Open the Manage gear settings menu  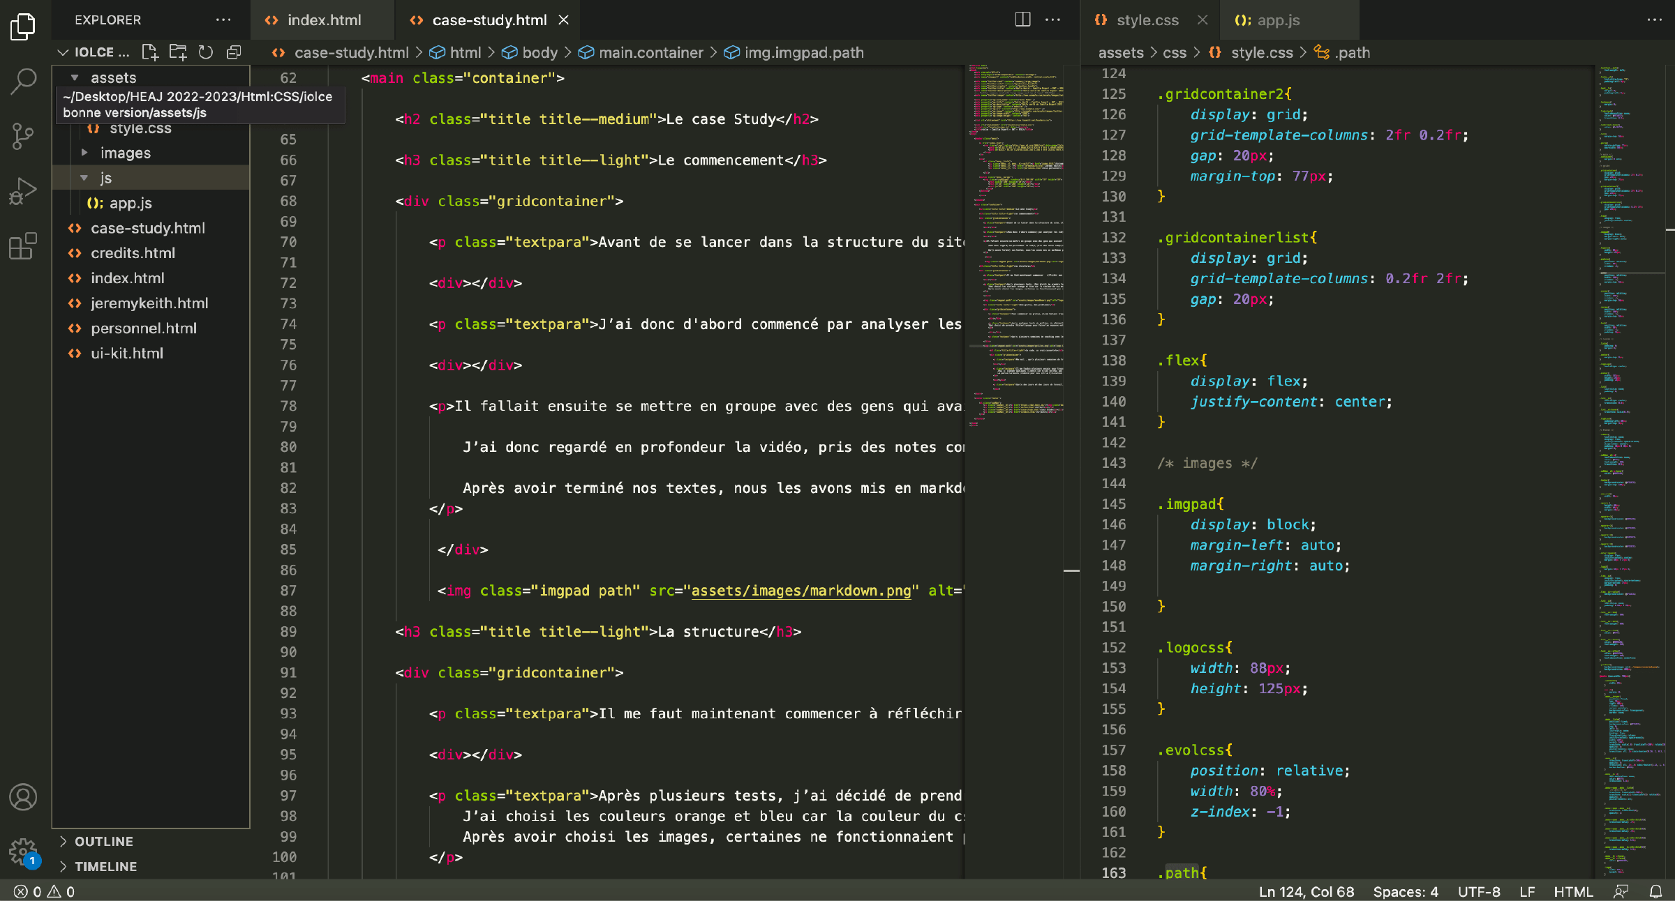point(23,851)
